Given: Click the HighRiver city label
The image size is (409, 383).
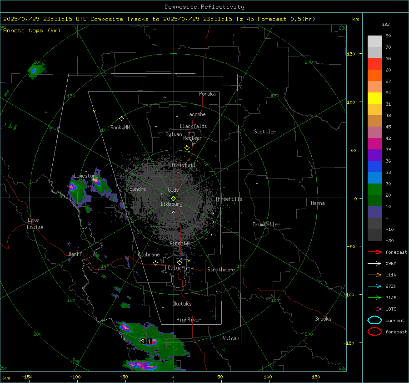Looking at the screenshot, I should (189, 320).
